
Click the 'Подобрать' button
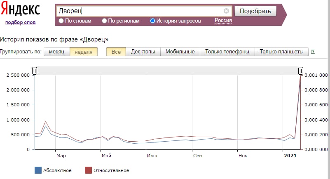[x=255, y=11]
